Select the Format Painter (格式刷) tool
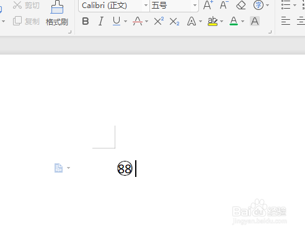Image resolution: width=305 pixels, height=232 pixels. tap(57, 14)
